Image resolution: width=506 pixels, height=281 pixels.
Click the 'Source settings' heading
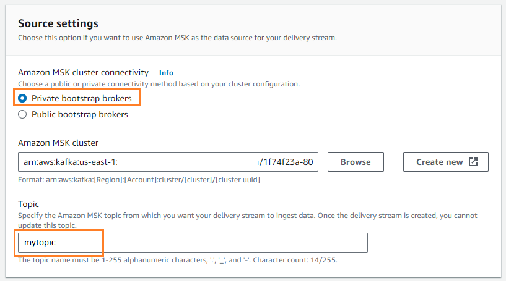(58, 23)
